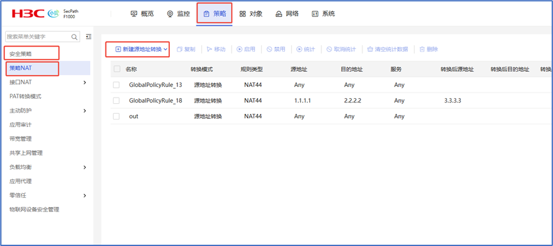Expand the 主动防护 chevron arrow
This screenshot has height=246, width=553.
click(x=85, y=111)
